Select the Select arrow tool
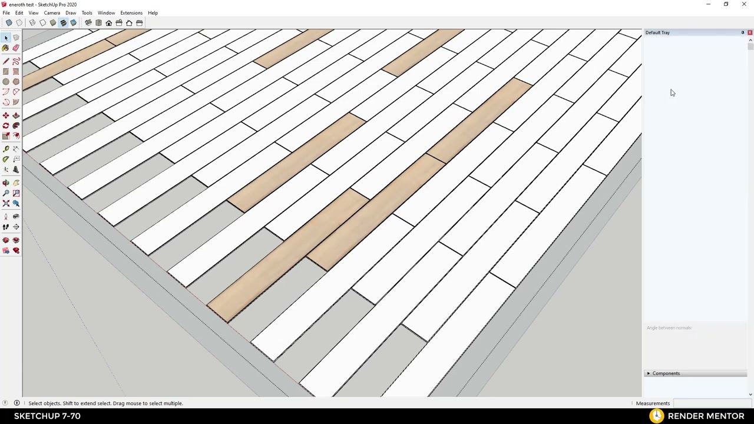 pos(6,38)
